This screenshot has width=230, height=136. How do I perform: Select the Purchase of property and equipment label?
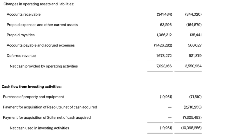click(33, 97)
